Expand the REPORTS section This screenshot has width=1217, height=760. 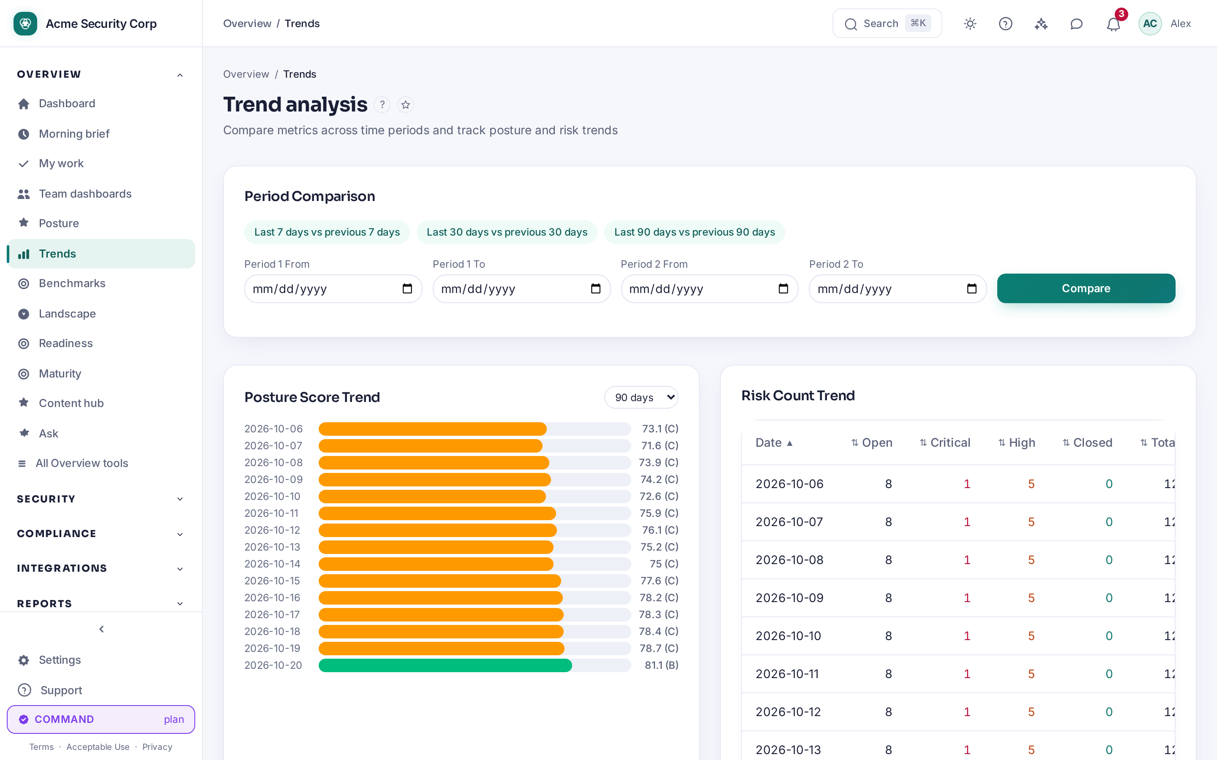point(101,603)
